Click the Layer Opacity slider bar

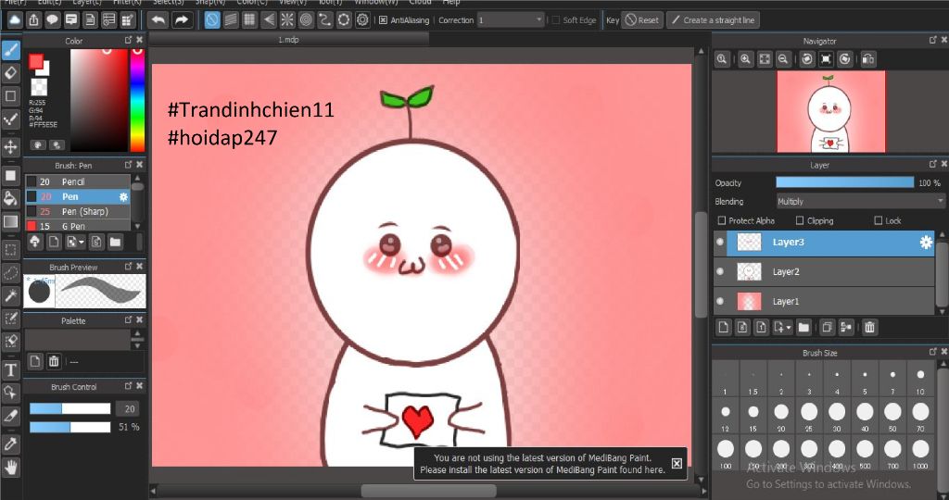pos(845,182)
